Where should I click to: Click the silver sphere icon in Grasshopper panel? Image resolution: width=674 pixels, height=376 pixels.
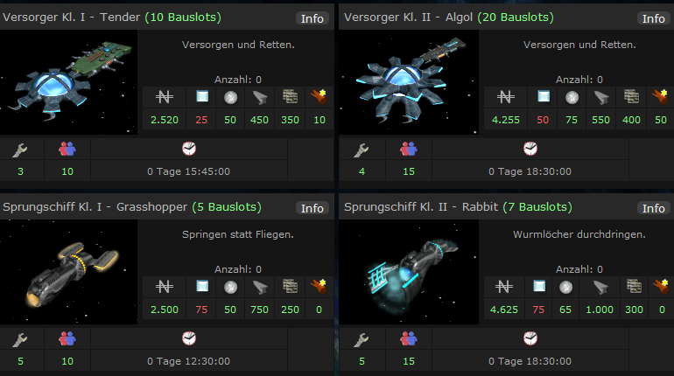point(231,287)
